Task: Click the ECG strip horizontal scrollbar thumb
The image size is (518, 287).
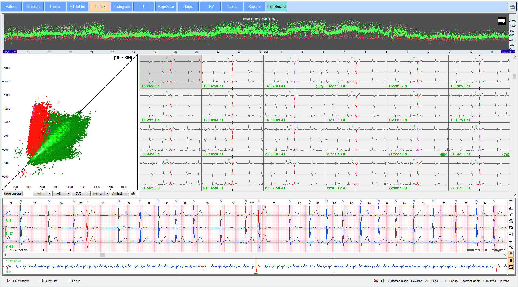Action: pyautogui.click(x=102, y=255)
